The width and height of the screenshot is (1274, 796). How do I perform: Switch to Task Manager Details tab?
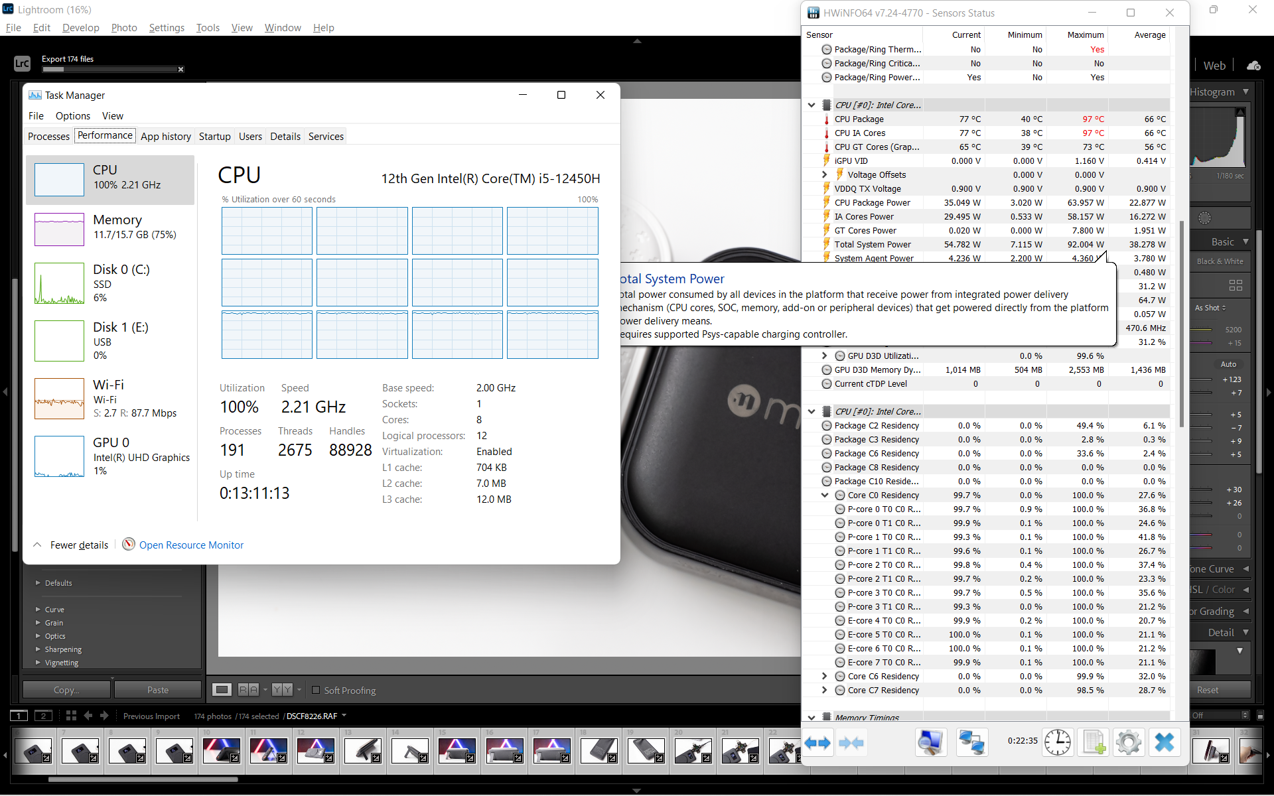coord(285,136)
